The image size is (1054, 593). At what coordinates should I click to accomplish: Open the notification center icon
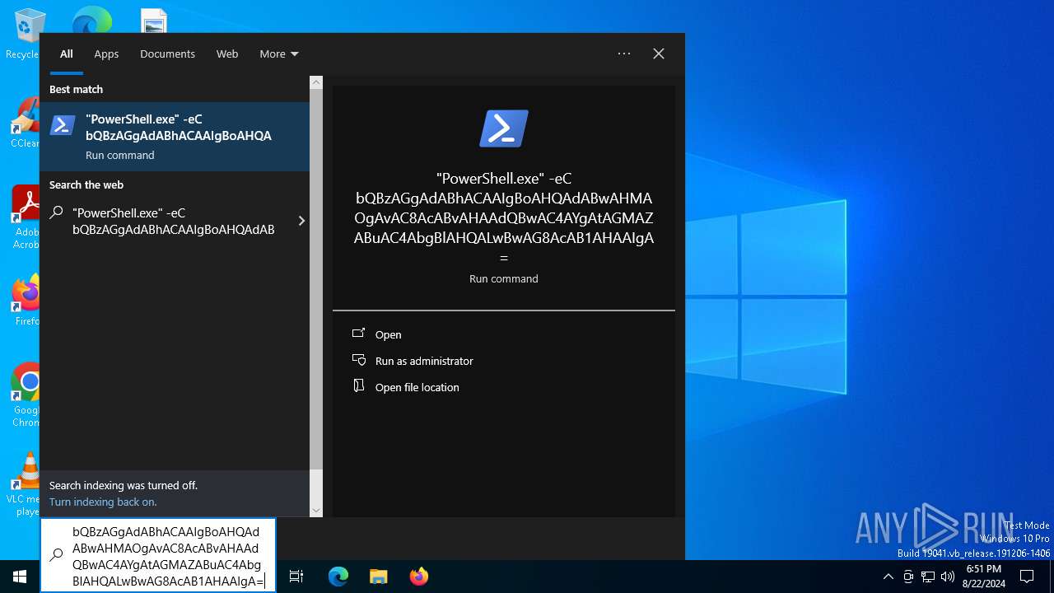(x=1027, y=577)
